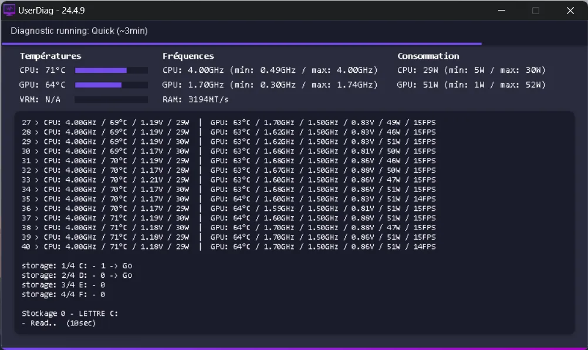
Task: Select the Températures heading
Action: 50,56
